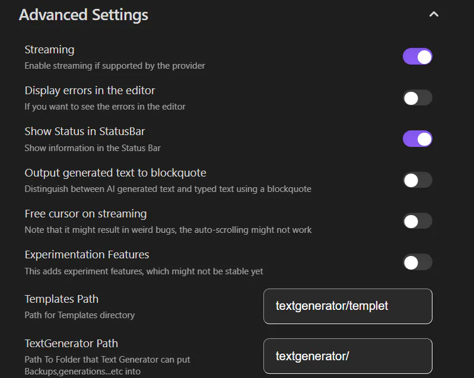Click the Templates Path label
Viewport: 474px width, 378px height.
click(x=61, y=299)
